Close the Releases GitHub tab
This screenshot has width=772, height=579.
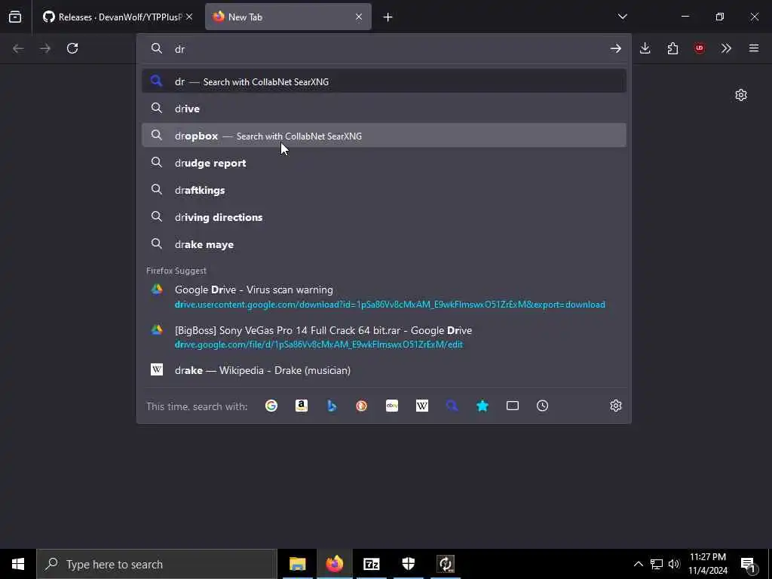point(189,17)
